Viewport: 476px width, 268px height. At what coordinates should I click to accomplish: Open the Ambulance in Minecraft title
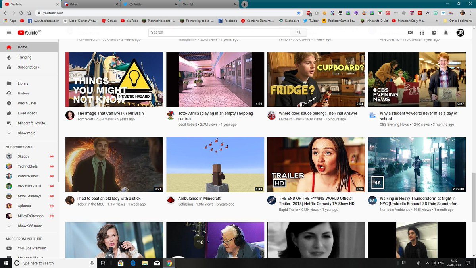coord(199,198)
